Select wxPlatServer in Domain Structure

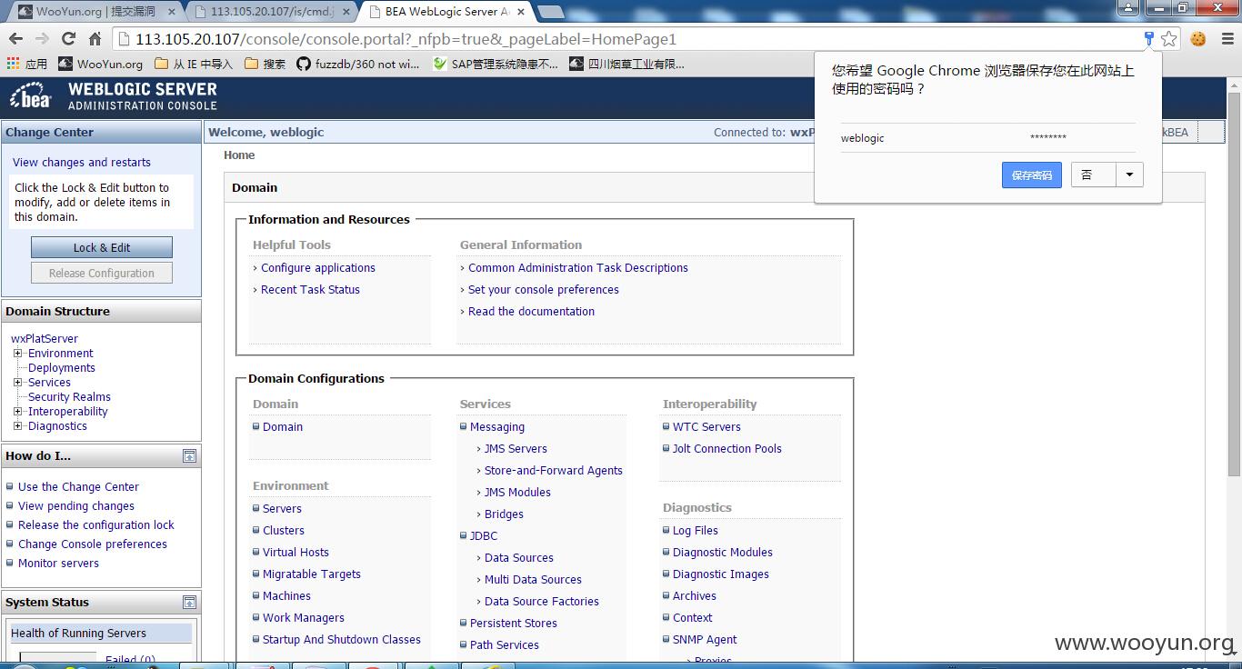point(45,339)
